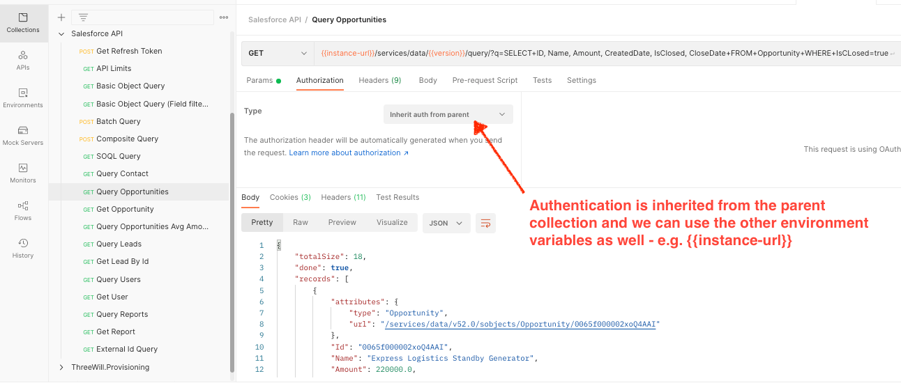Click the collections filter icon
Screen dimensions: 901x383
[x=84, y=17]
